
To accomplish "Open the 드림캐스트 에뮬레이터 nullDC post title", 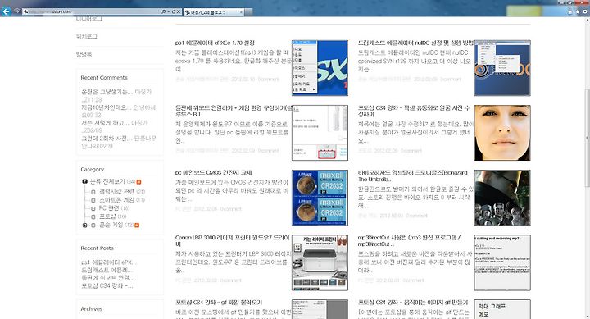I will [415, 43].
